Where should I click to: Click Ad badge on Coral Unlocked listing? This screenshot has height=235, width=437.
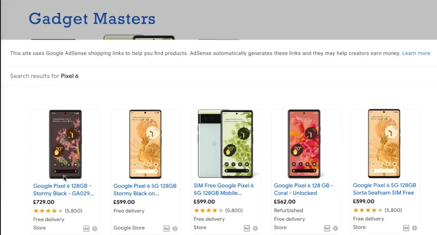pos(327,228)
